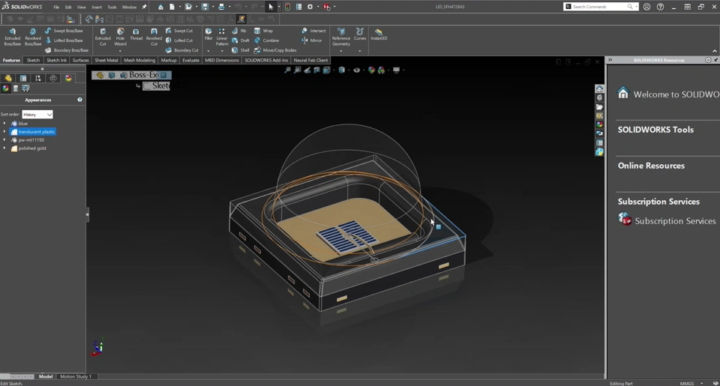Open the Subscription Services link

pyautogui.click(x=674, y=221)
